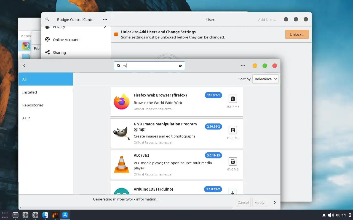This screenshot has width=353, height=220.
Task: Click the volume speaker icon in the tray
Action: tap(331, 215)
